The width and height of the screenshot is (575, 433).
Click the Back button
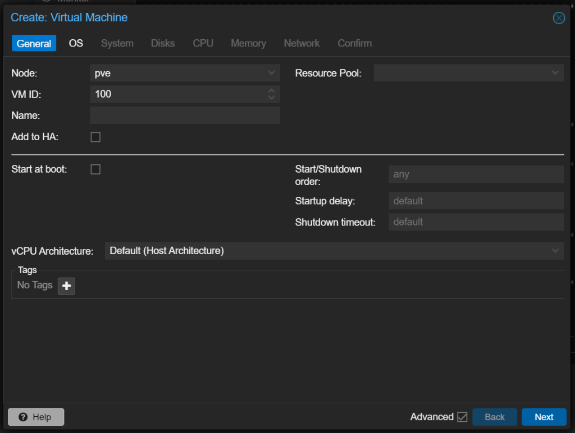(x=495, y=417)
